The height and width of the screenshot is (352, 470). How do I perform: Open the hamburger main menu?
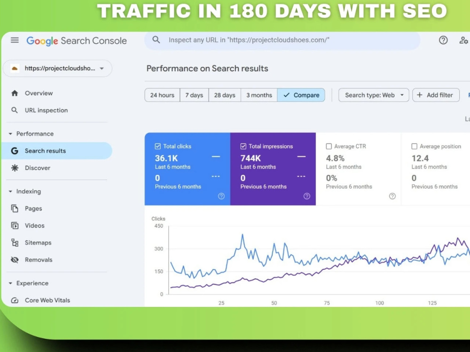[15, 40]
